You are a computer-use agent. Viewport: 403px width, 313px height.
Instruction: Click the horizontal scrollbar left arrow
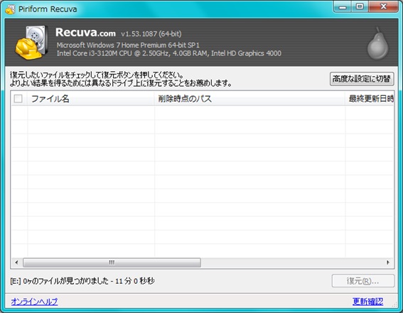pyautogui.click(x=16, y=262)
